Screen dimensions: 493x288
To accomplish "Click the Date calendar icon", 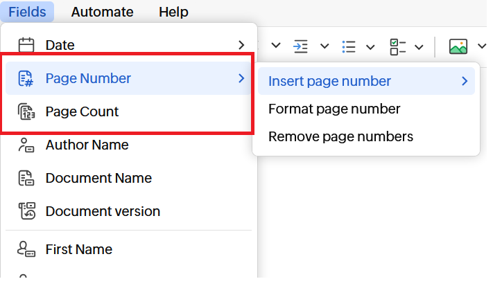I will tap(26, 45).
